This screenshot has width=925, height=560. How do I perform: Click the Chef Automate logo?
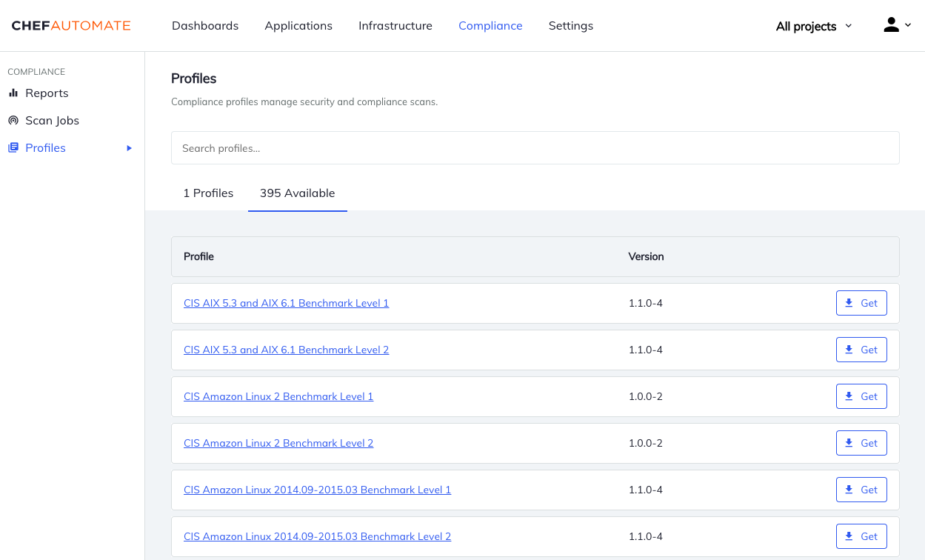click(x=71, y=26)
